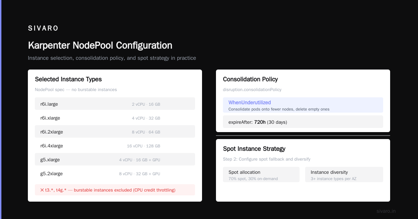This screenshot has width=418, height=219.
Task: Click the red X icon in burstable warning
Action: point(42,190)
